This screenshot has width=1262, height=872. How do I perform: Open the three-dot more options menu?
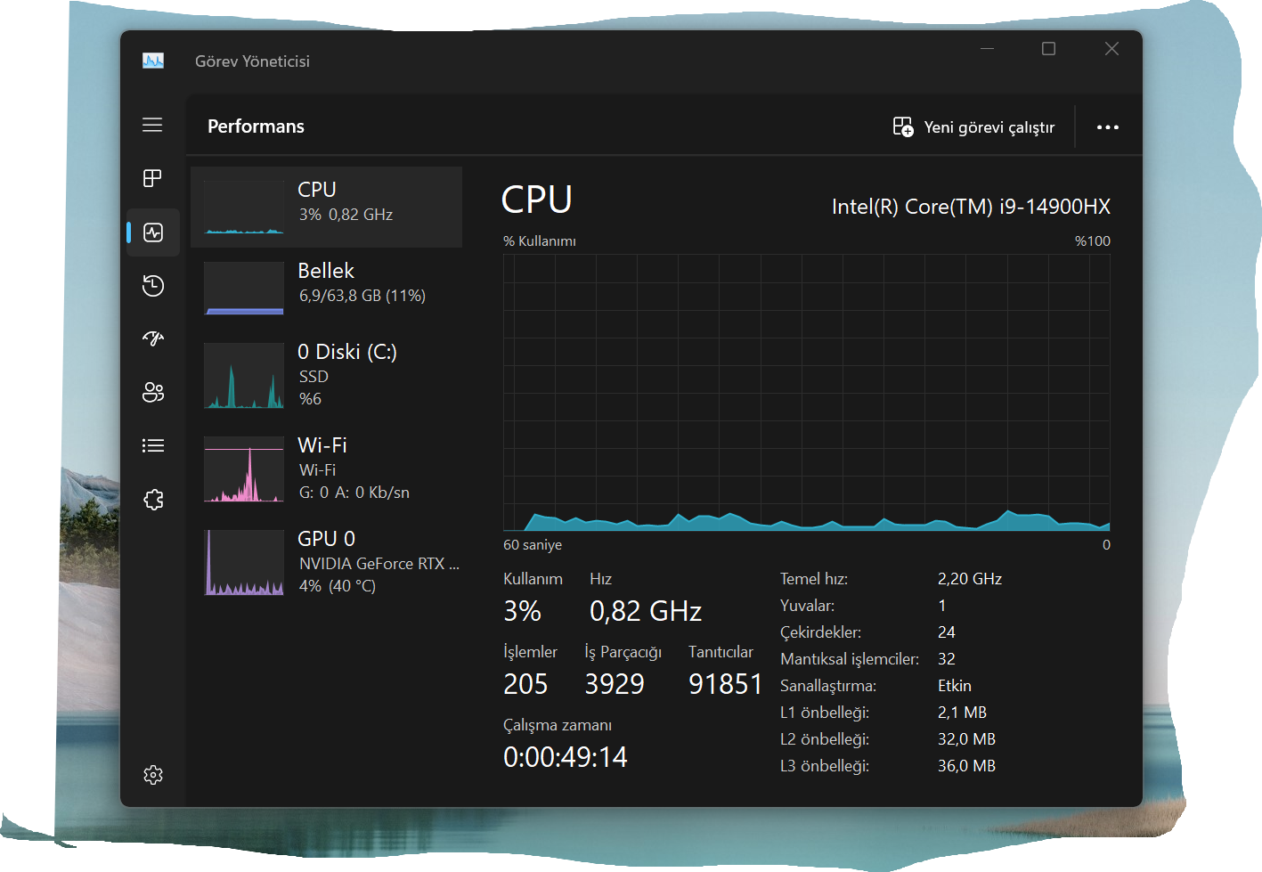[1108, 126]
